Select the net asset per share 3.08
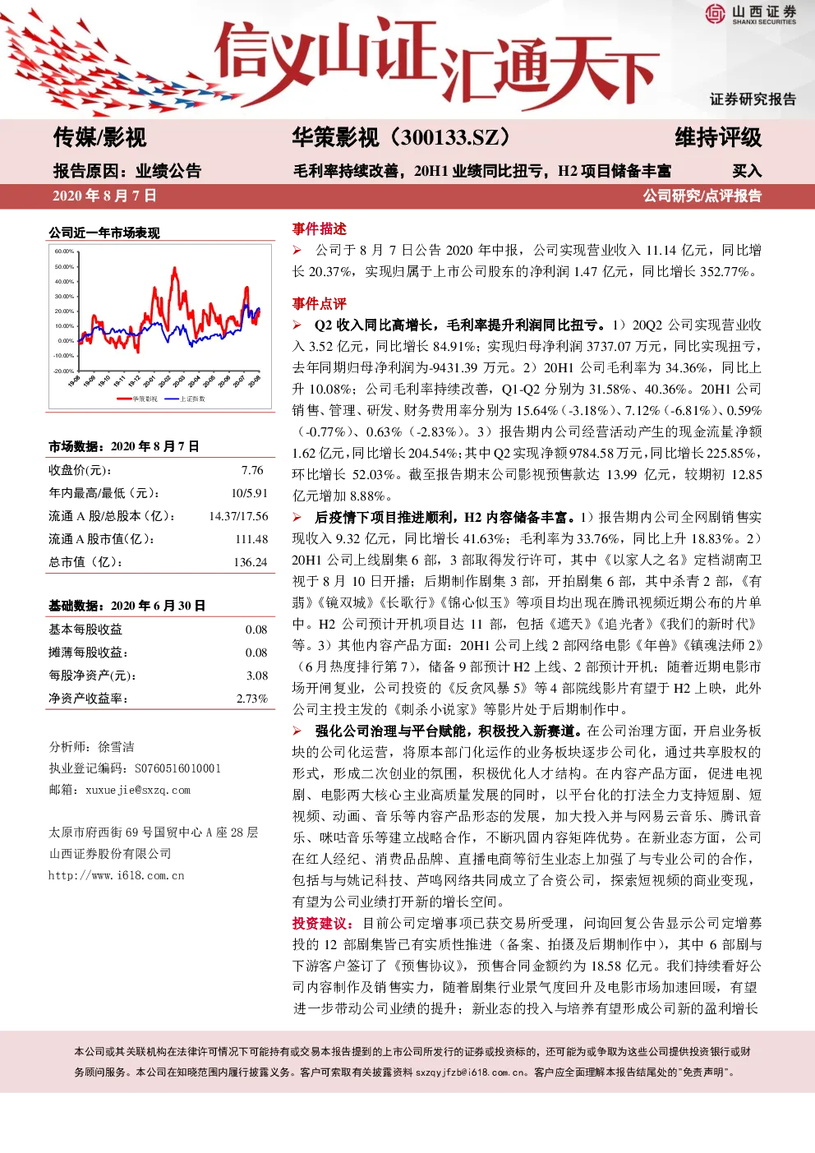This screenshot has height=1153, width=815. (257, 676)
